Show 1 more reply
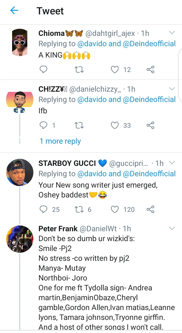Screen dimensions: 182x333 coord(60,141)
